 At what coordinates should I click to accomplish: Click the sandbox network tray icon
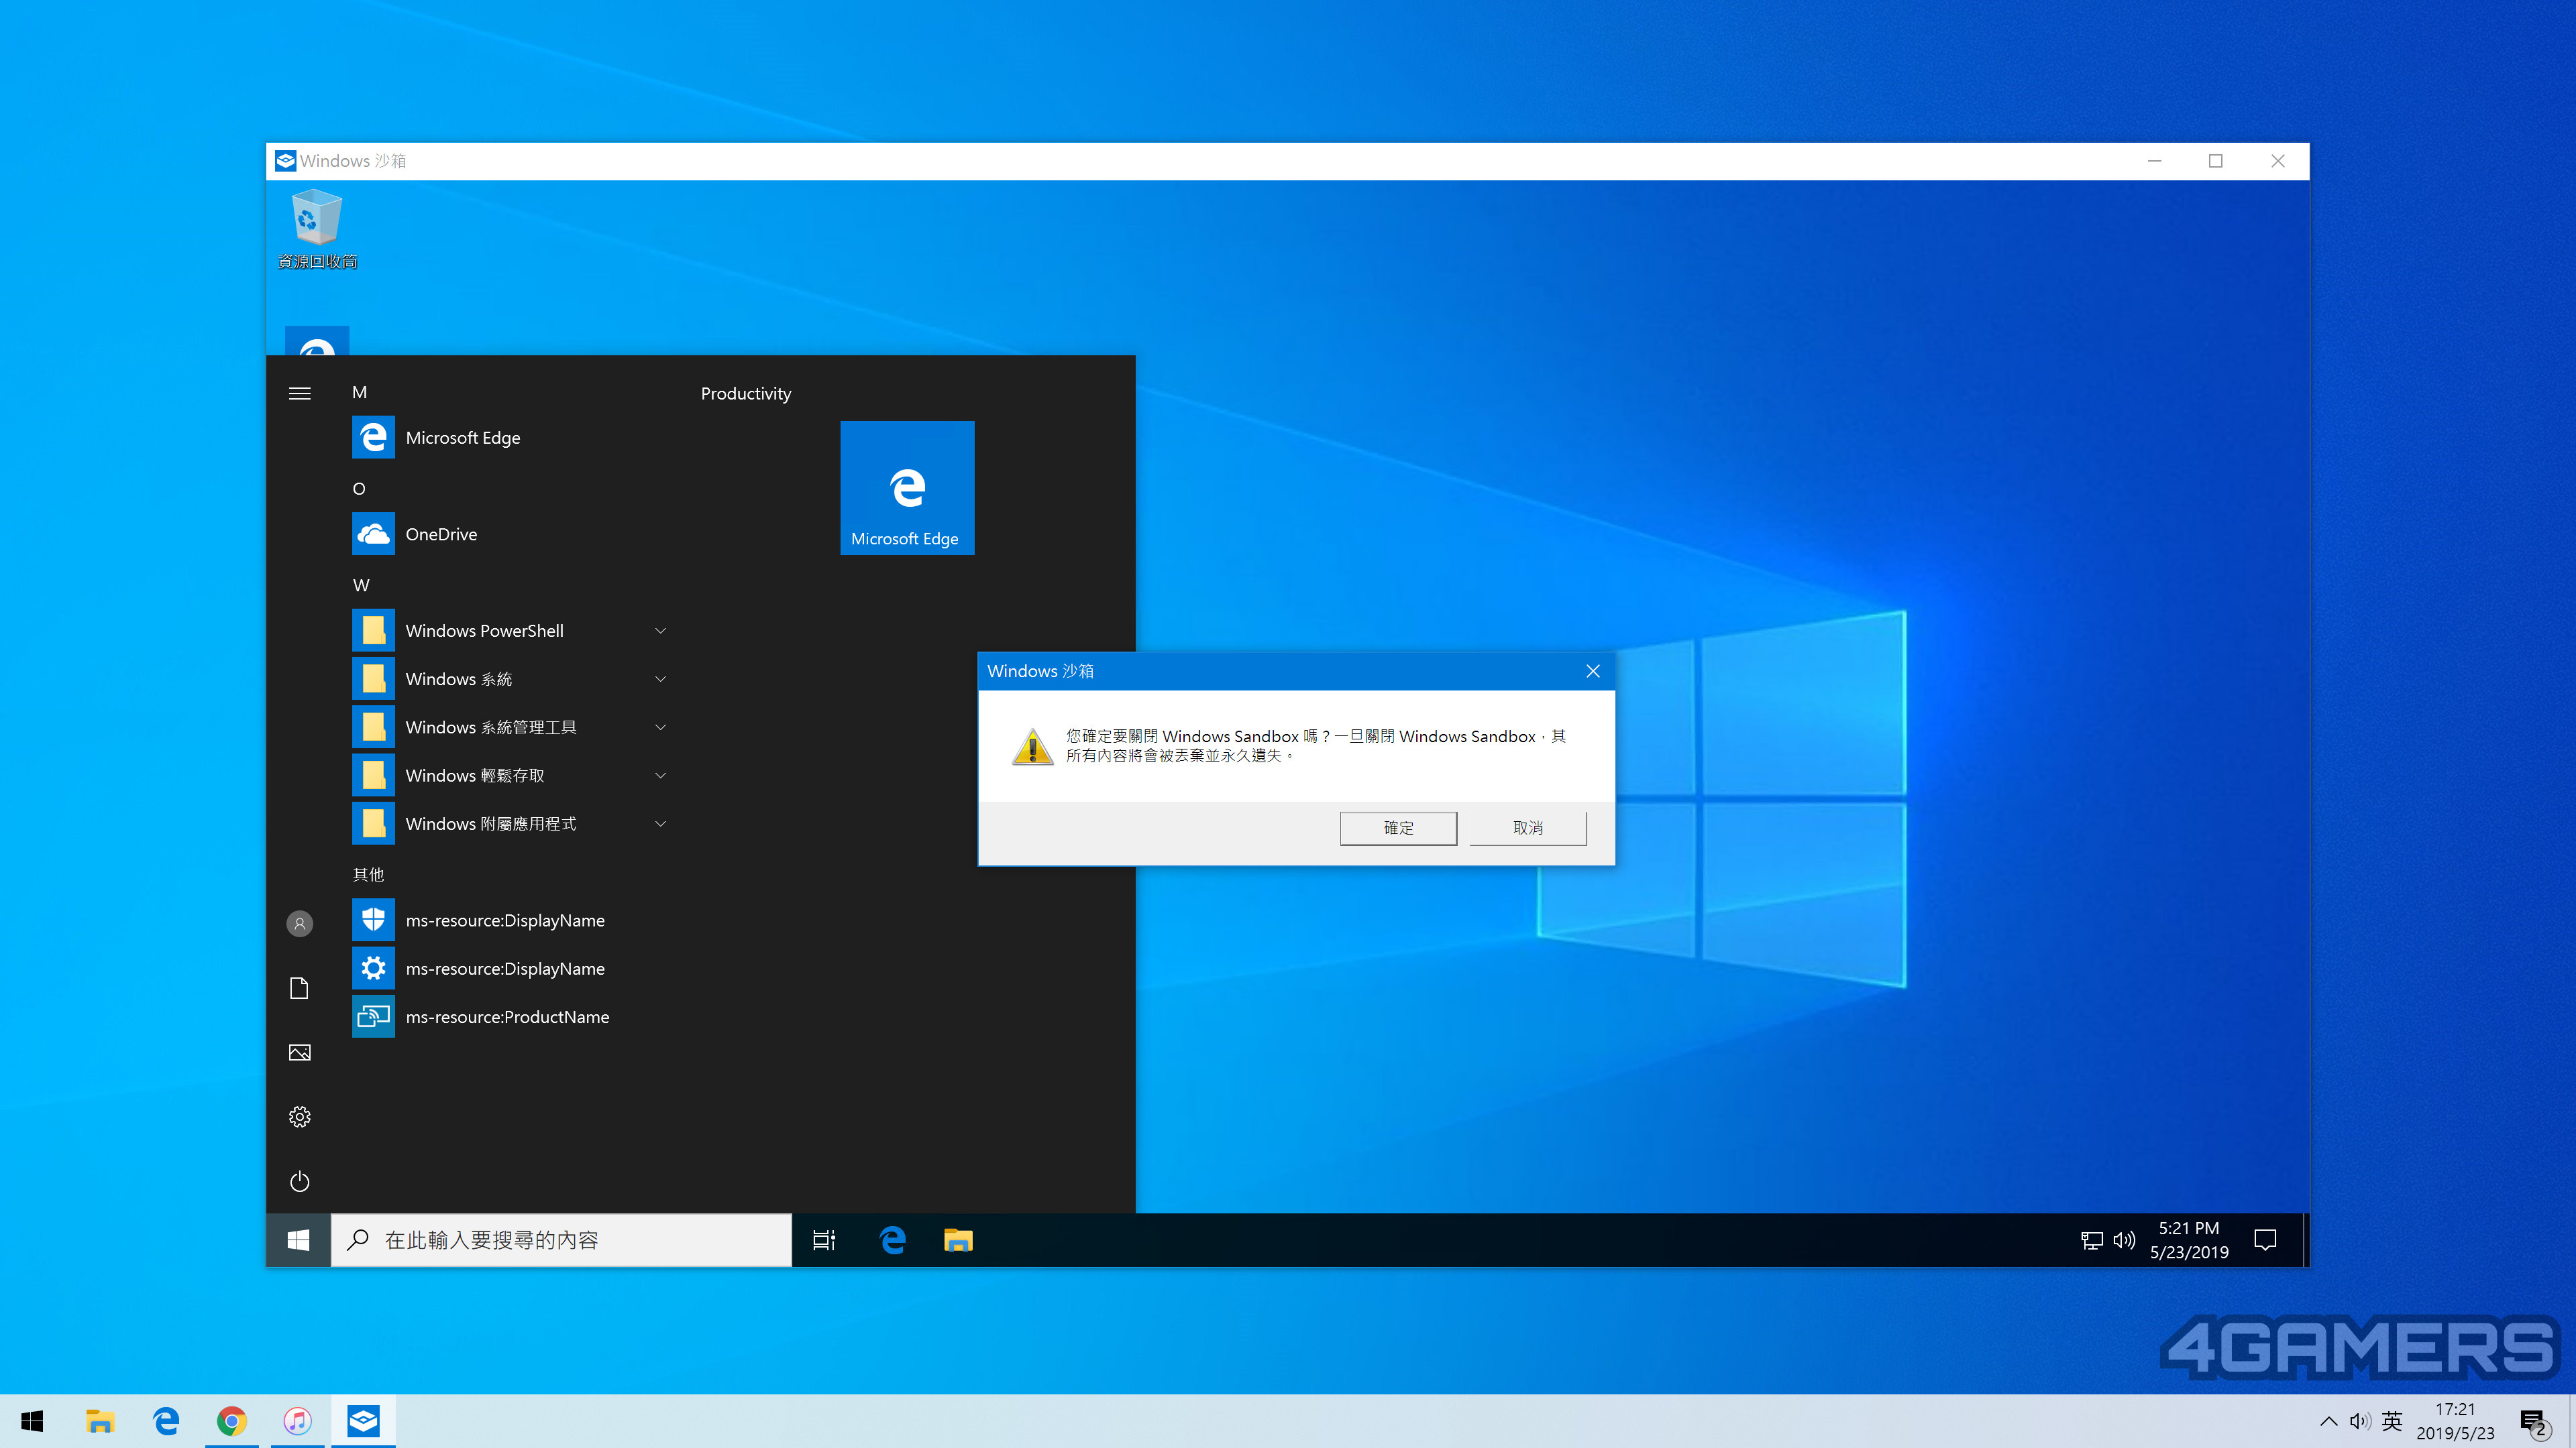(2092, 1240)
